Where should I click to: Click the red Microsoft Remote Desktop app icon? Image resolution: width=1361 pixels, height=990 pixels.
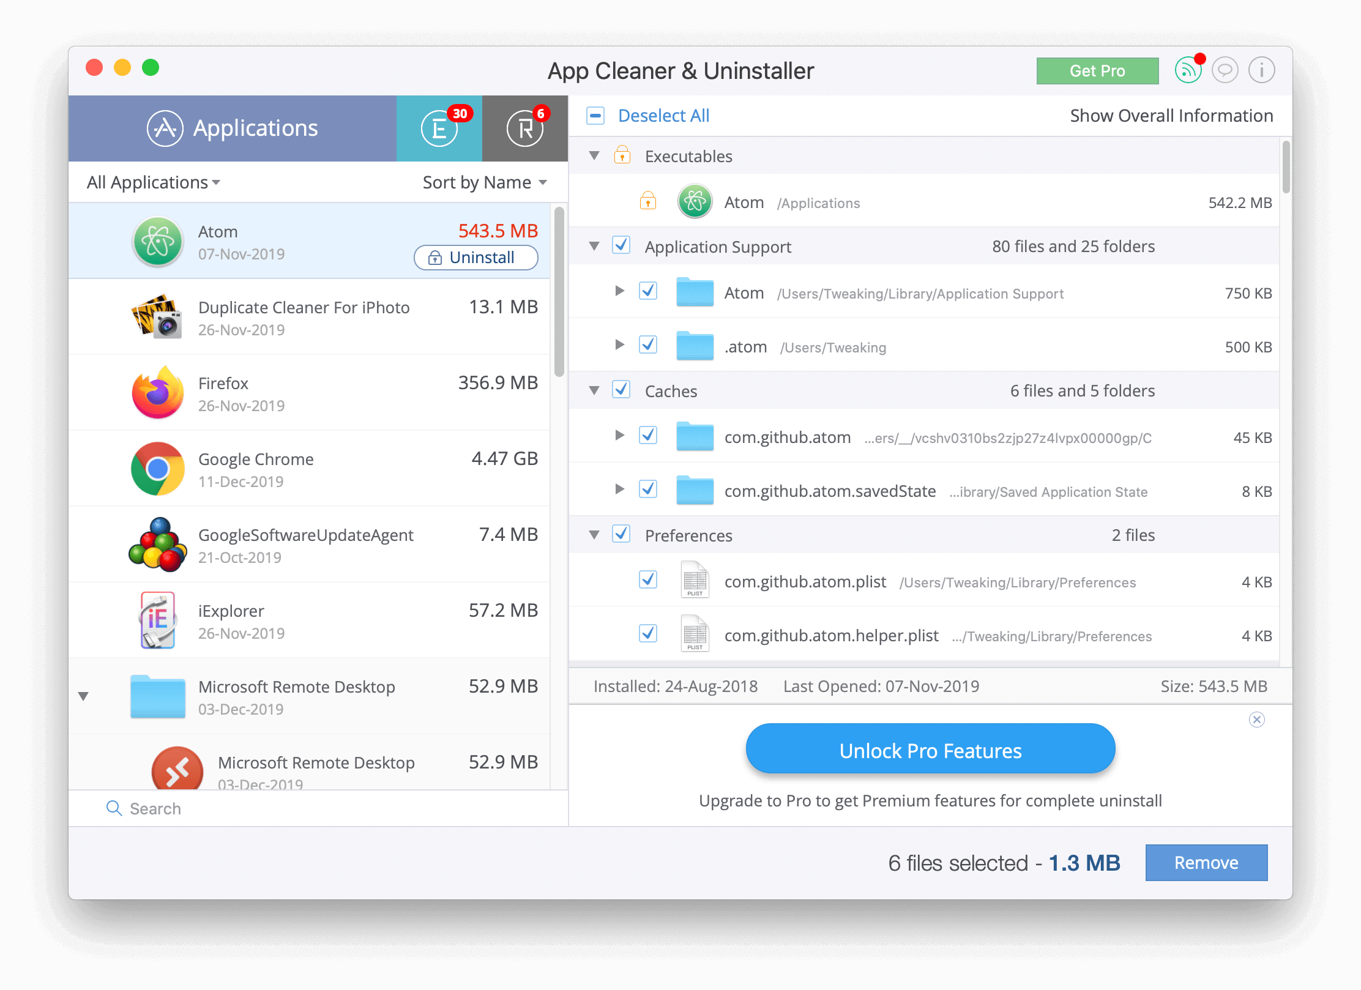coord(177,768)
